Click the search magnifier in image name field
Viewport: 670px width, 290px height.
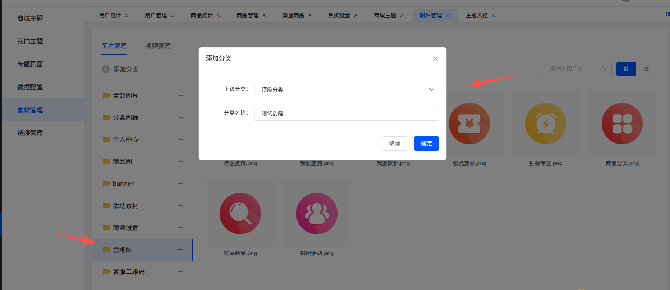604,69
